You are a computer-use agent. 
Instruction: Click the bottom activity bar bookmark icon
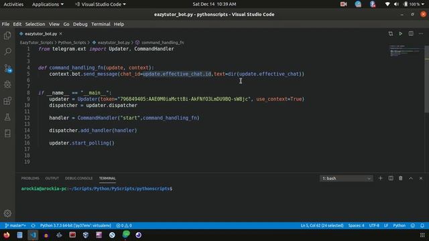point(7,133)
